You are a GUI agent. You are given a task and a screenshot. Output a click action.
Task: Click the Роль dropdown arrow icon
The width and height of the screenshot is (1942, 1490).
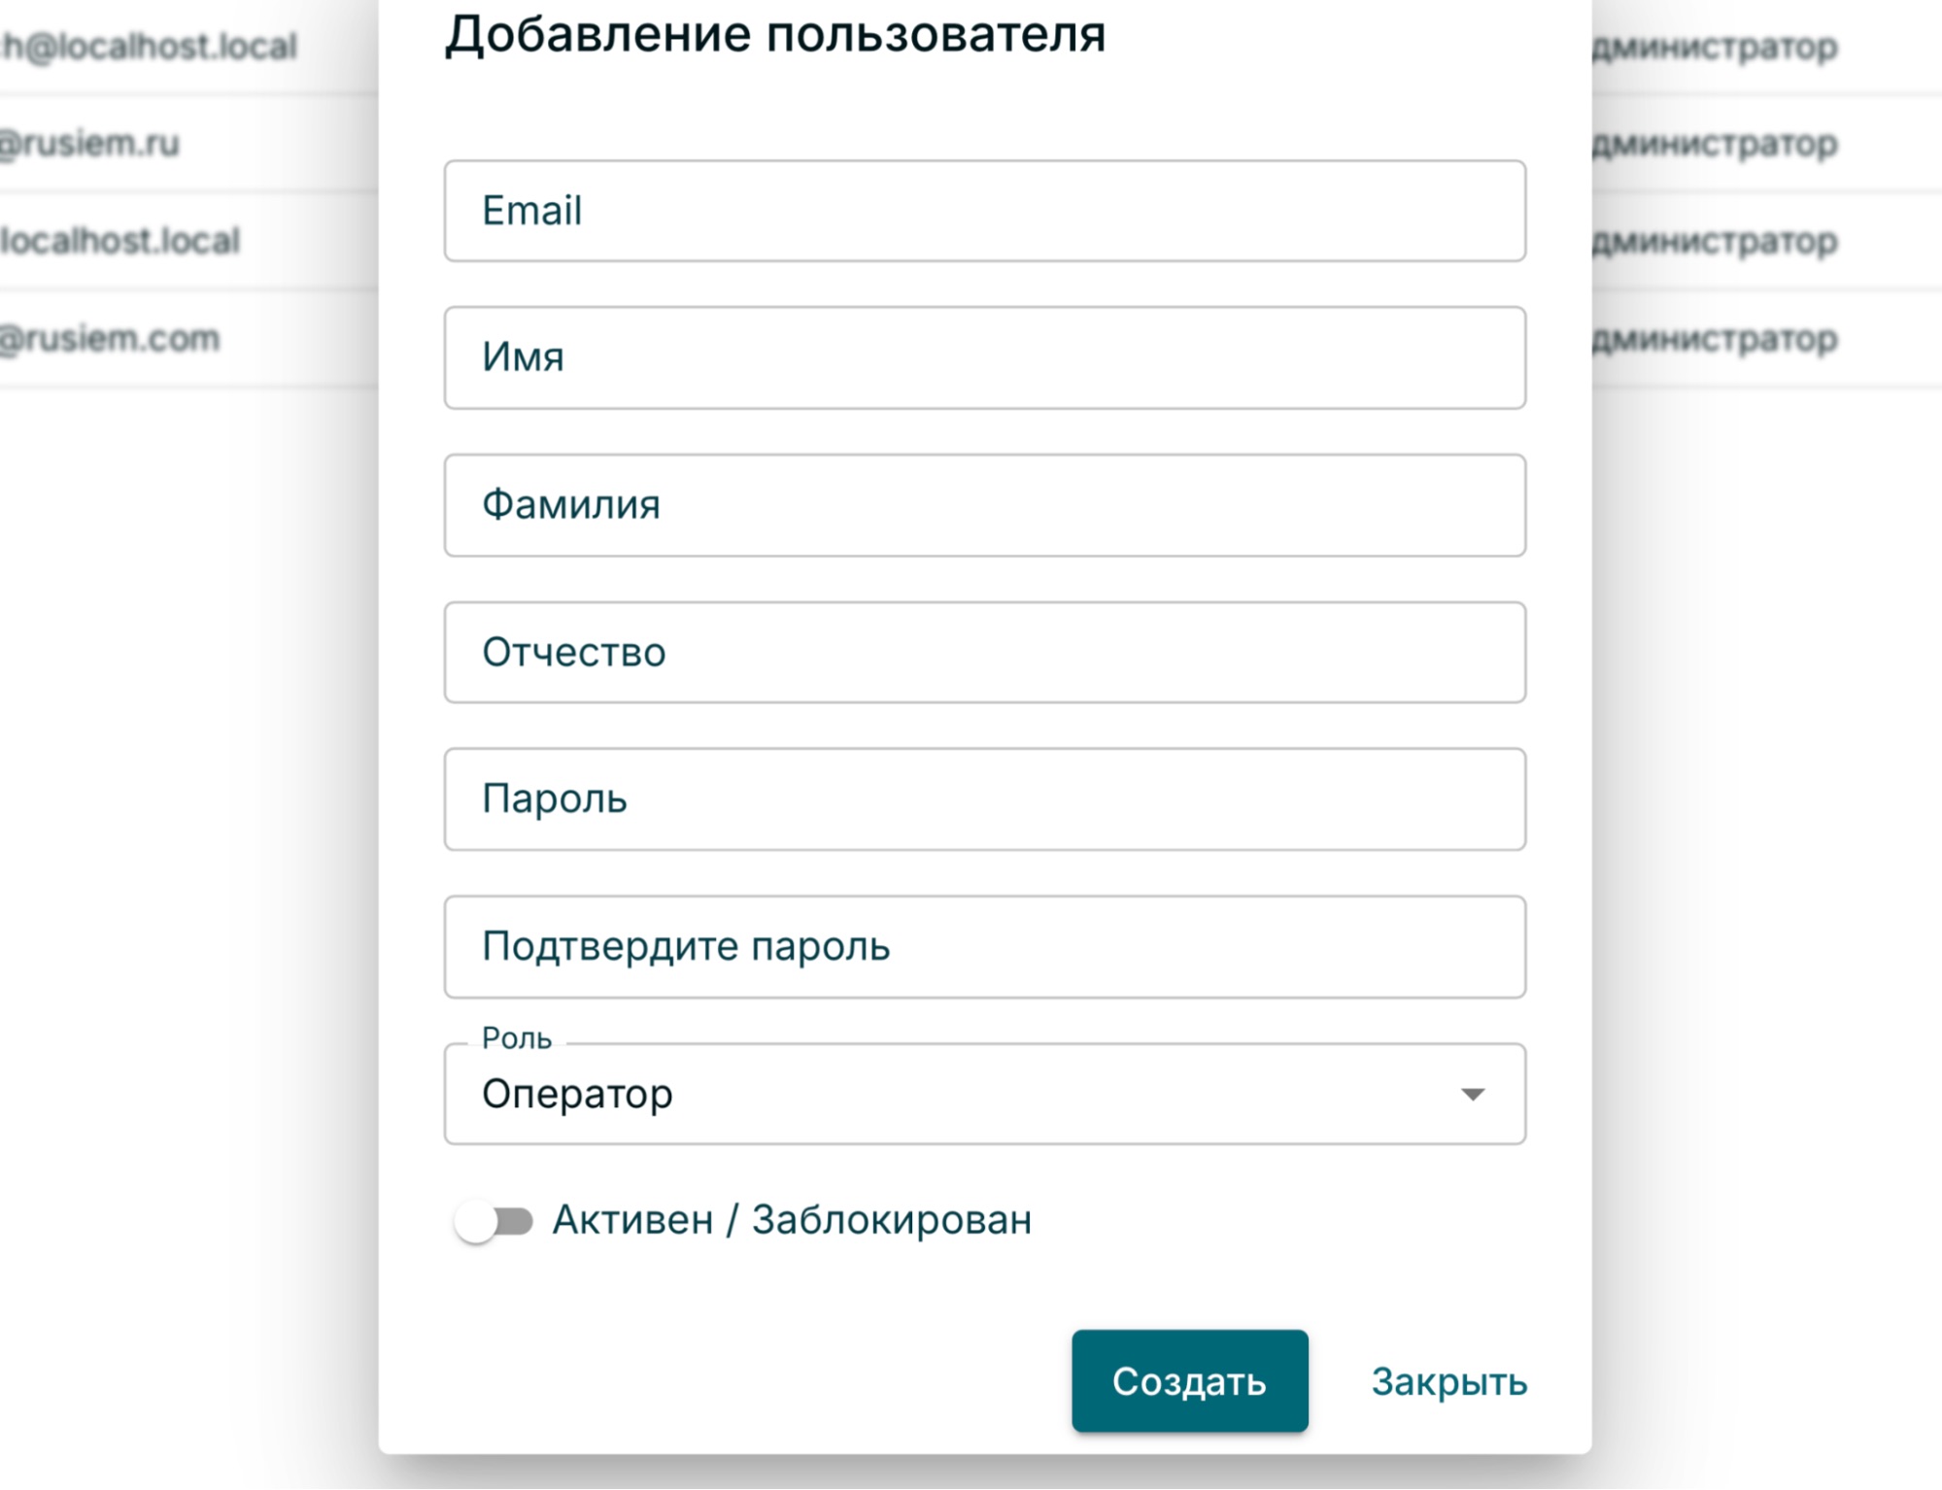(1472, 1095)
